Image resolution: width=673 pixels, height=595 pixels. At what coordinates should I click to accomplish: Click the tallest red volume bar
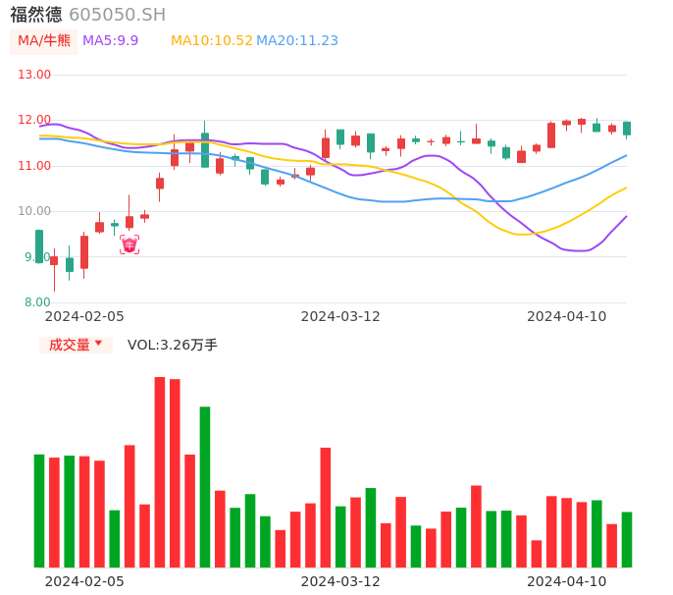[160, 471]
